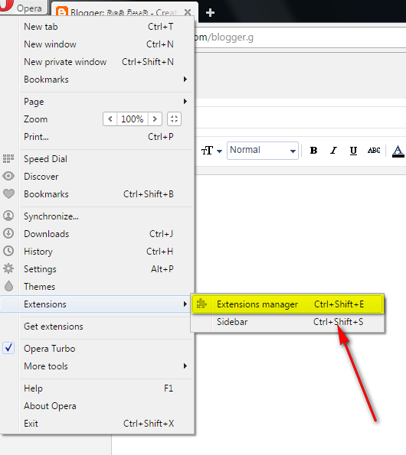Click the Opera menu button
The image size is (406, 455).
coord(24,7)
